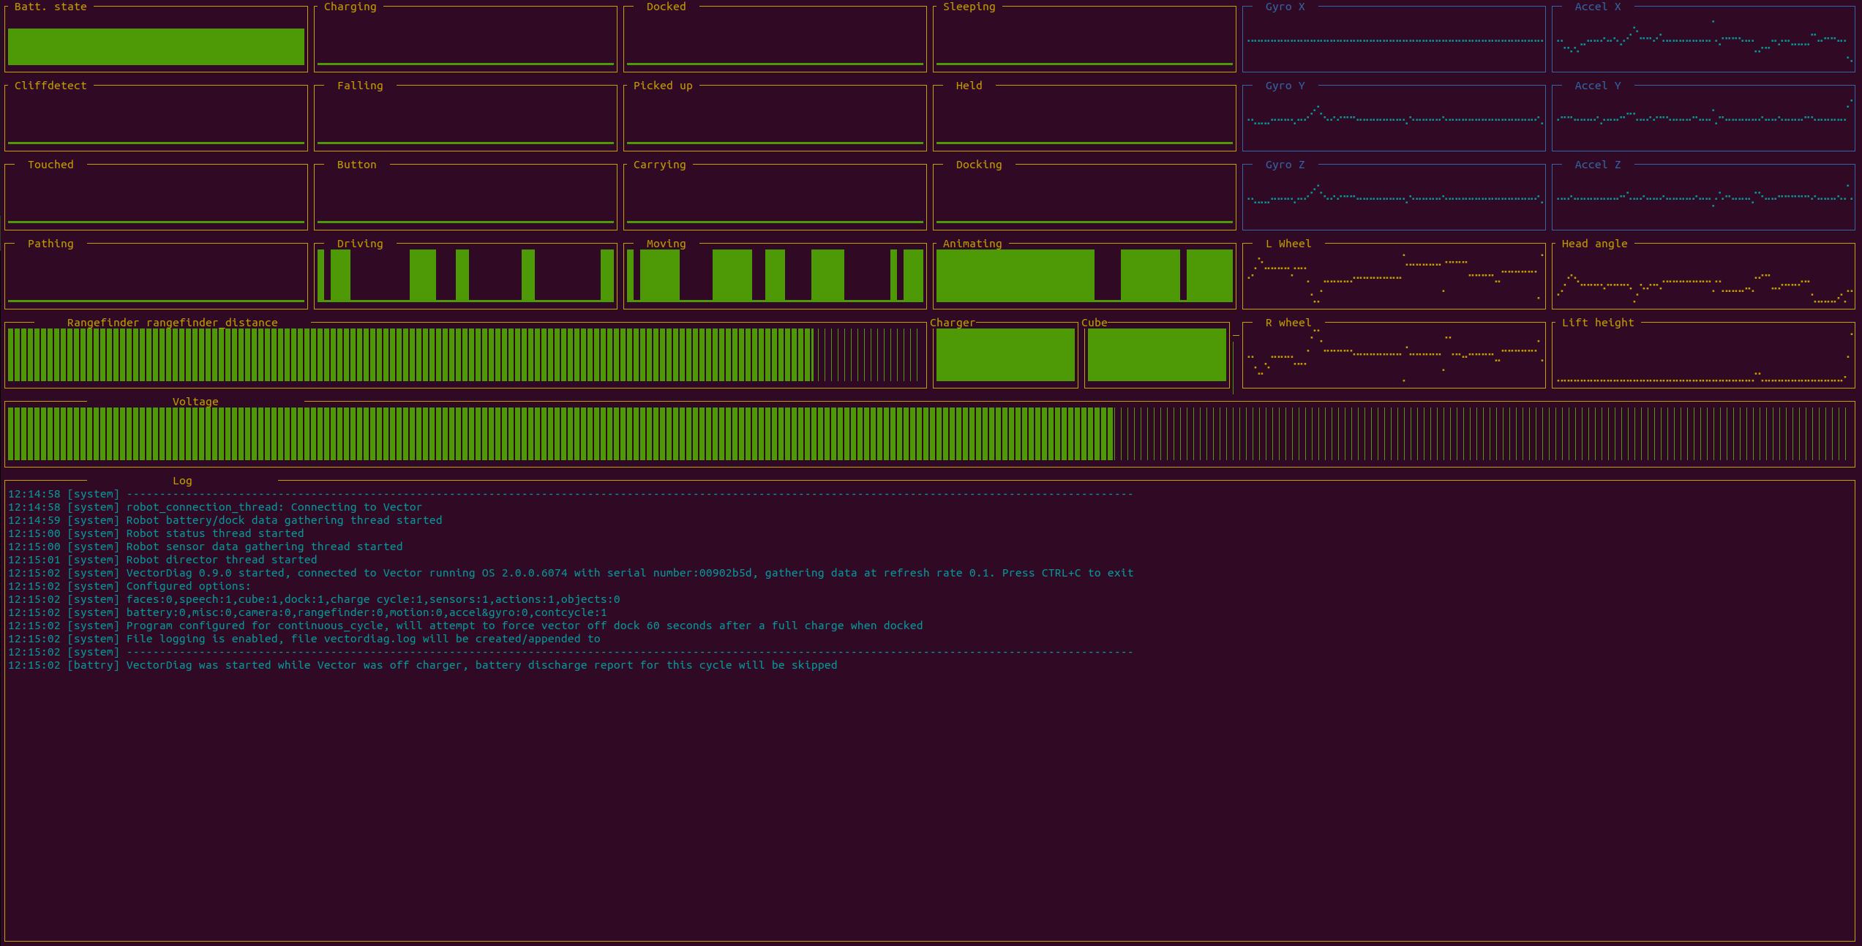Click the Accel X graph
Image resolution: width=1862 pixels, height=946 pixels.
[1703, 40]
